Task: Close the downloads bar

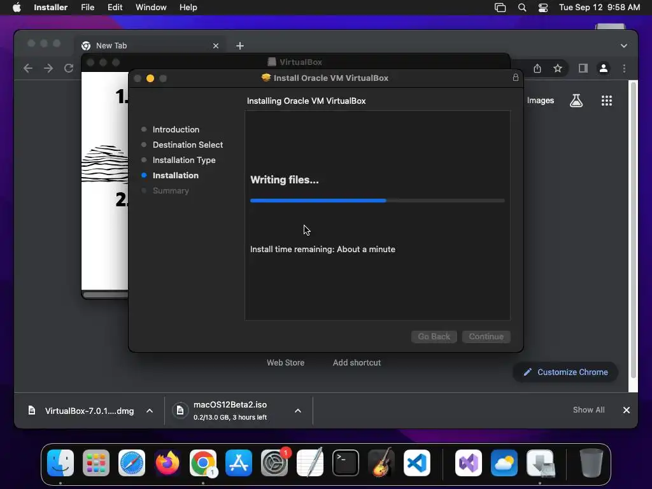Action: (627, 410)
